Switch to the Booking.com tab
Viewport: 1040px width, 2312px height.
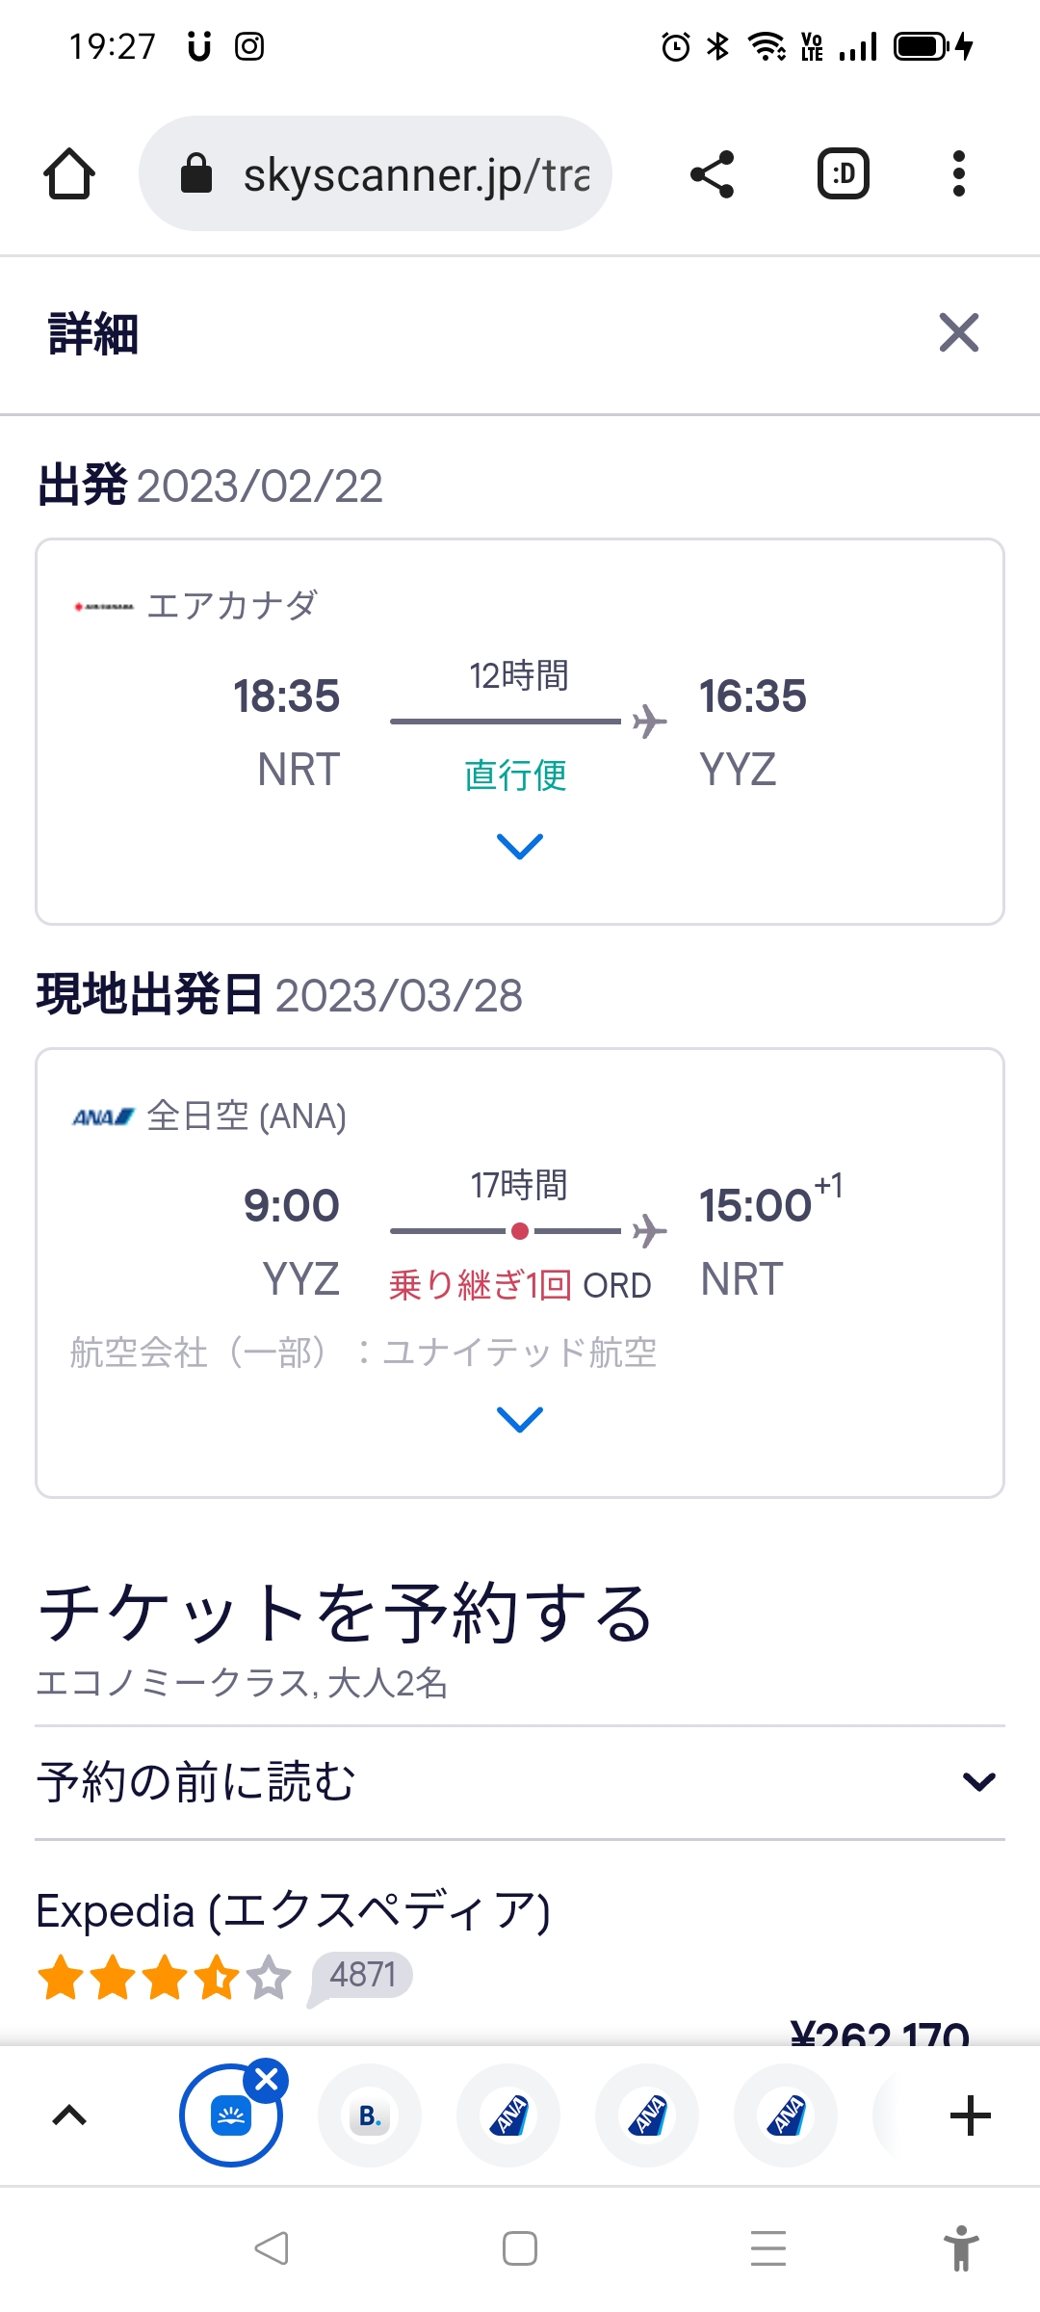(x=370, y=2115)
